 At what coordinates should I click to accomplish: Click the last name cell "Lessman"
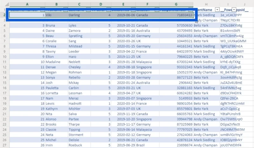79,93
